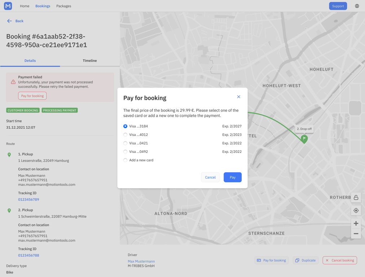The image size is (365, 277).
Task: Open Bookings in the top nav
Action: pos(43,6)
